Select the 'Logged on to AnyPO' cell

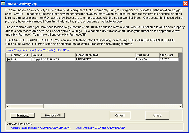(x=53, y=59)
